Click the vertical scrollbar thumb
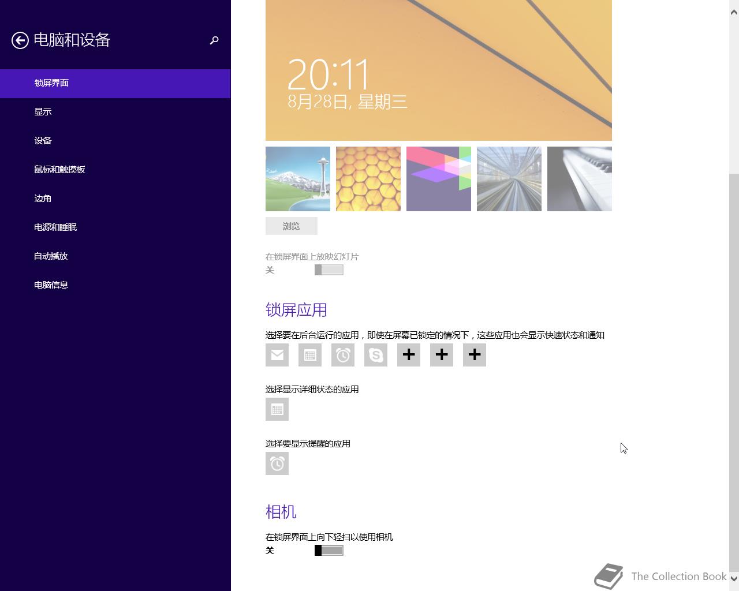The width and height of the screenshot is (739, 591). pos(734,372)
